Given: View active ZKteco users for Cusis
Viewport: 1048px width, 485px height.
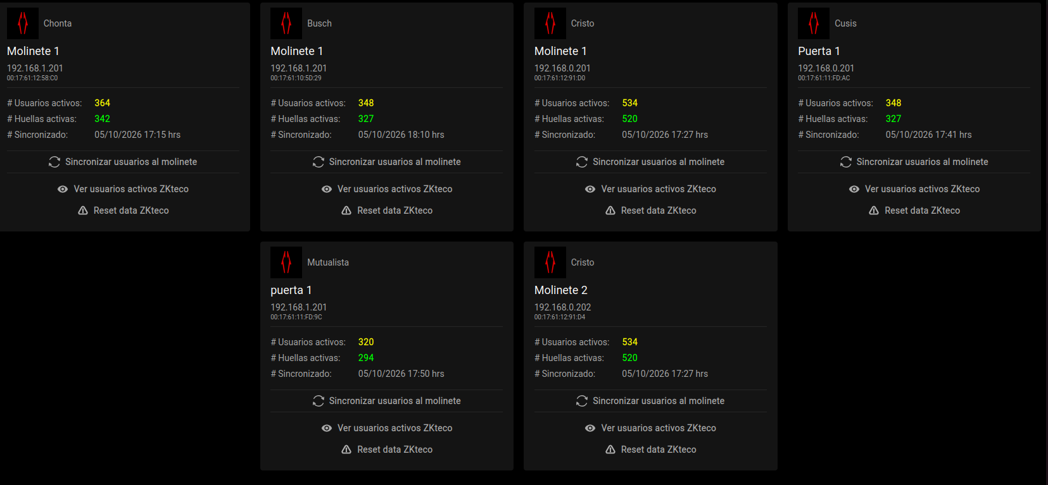Looking at the screenshot, I should coord(914,189).
